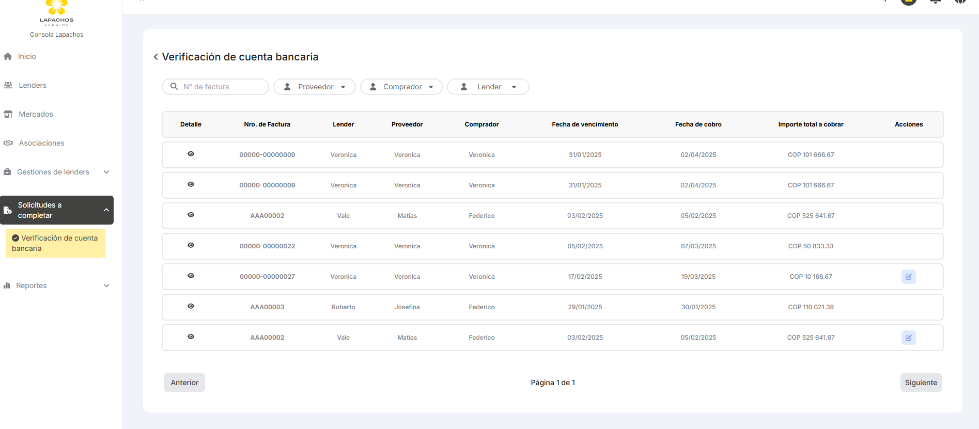Expand the Reportes sidebar section
The image size is (979, 429).
(x=56, y=285)
